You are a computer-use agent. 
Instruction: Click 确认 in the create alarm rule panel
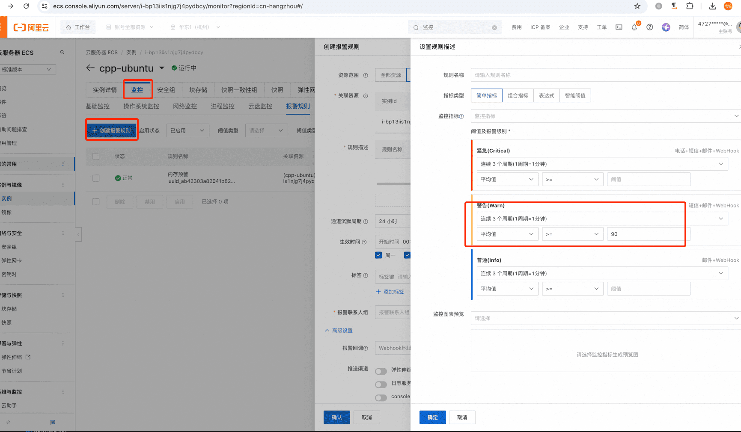point(337,417)
